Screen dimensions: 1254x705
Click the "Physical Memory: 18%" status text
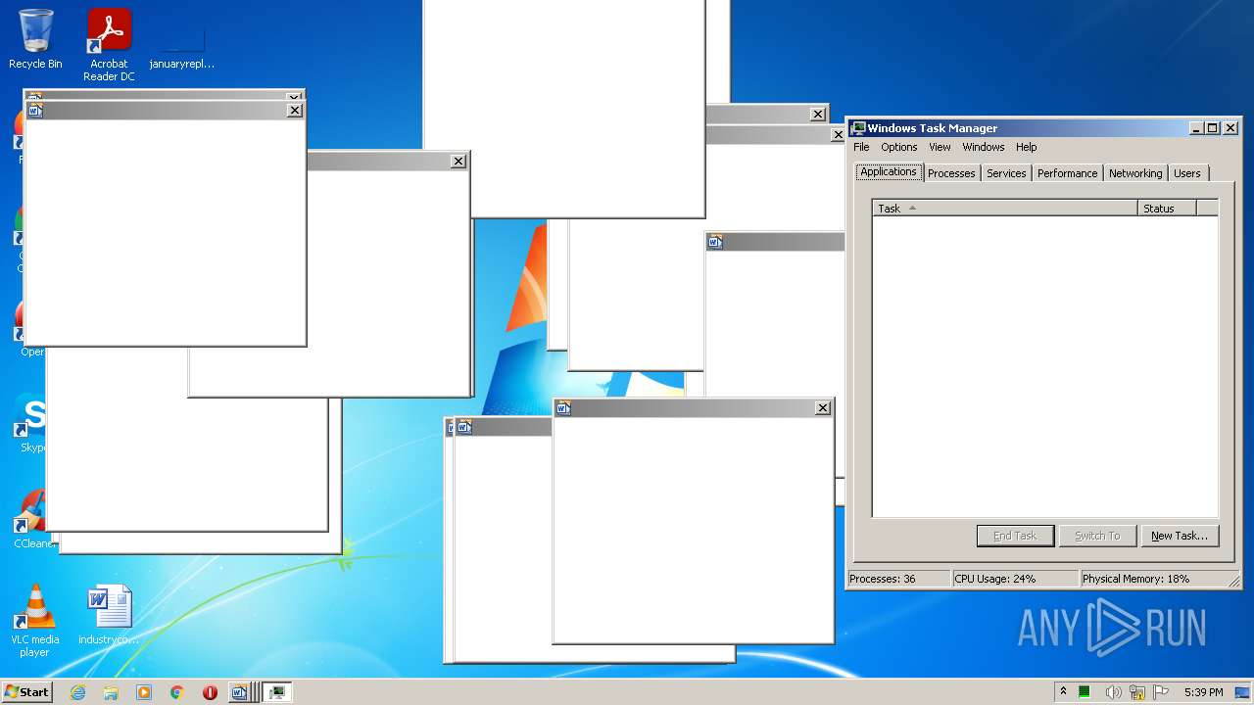[x=1135, y=579]
